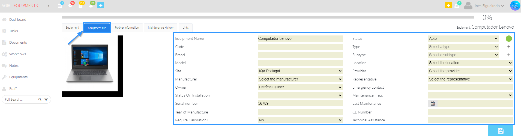
Task: Click the Staff person sidebar icon
Action: pyautogui.click(x=4, y=89)
